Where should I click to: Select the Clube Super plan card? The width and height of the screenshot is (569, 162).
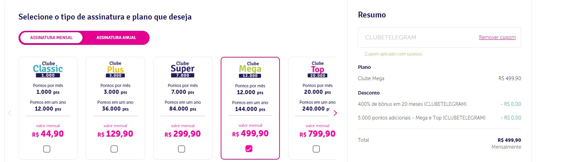point(183,108)
